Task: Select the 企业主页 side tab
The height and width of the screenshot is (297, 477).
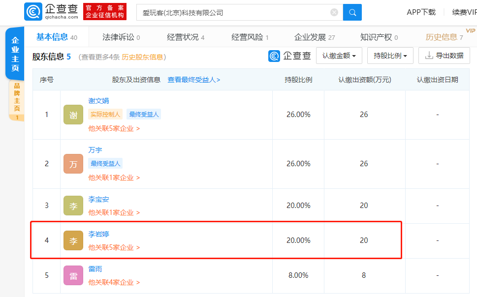Action: 15,54
